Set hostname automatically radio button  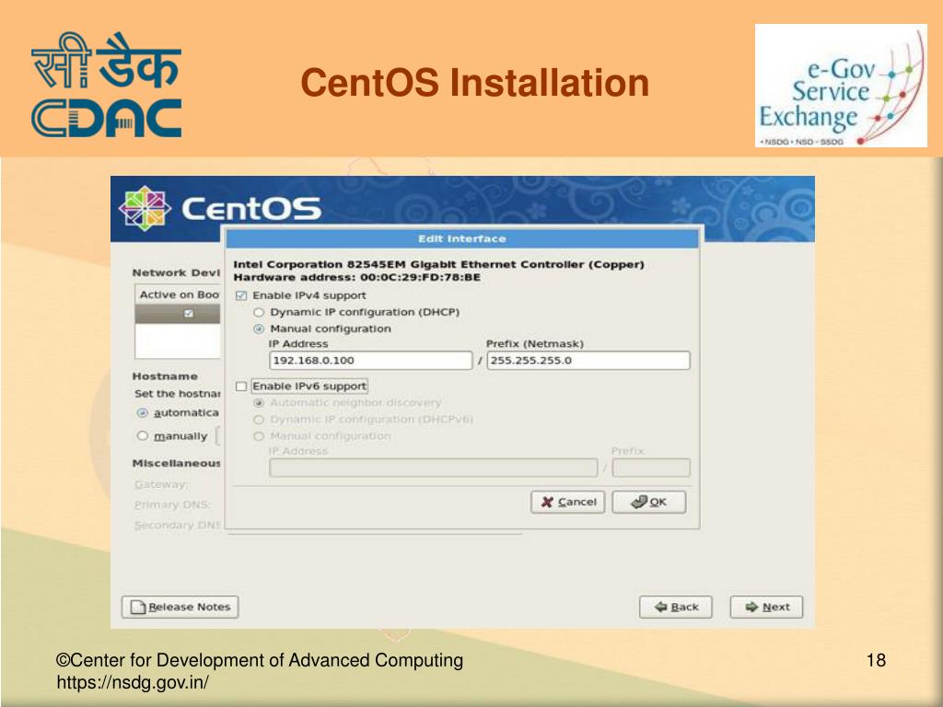click(143, 413)
